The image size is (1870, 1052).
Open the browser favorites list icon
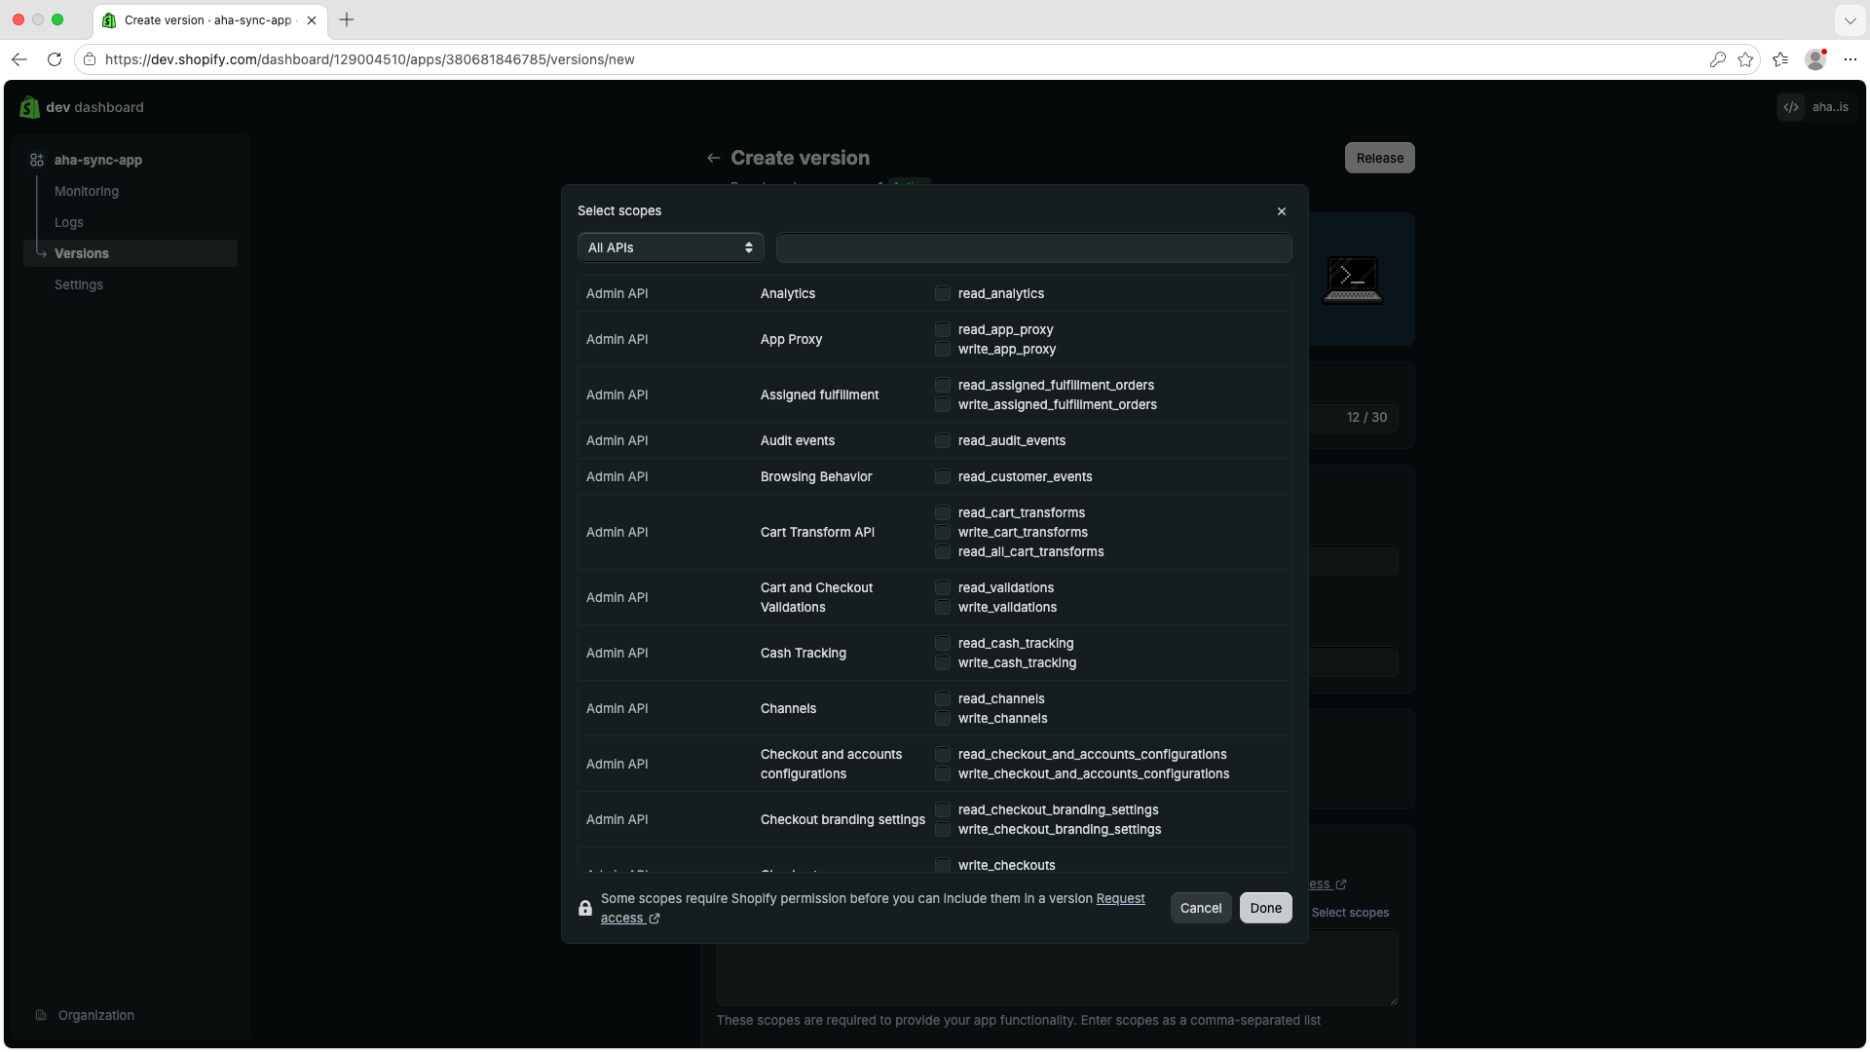click(1780, 59)
